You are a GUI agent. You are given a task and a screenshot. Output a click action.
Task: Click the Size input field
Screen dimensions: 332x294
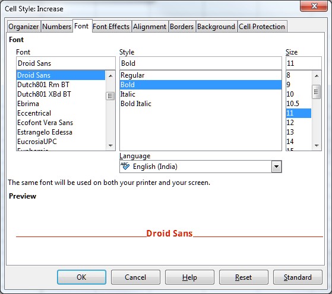tap(303, 63)
